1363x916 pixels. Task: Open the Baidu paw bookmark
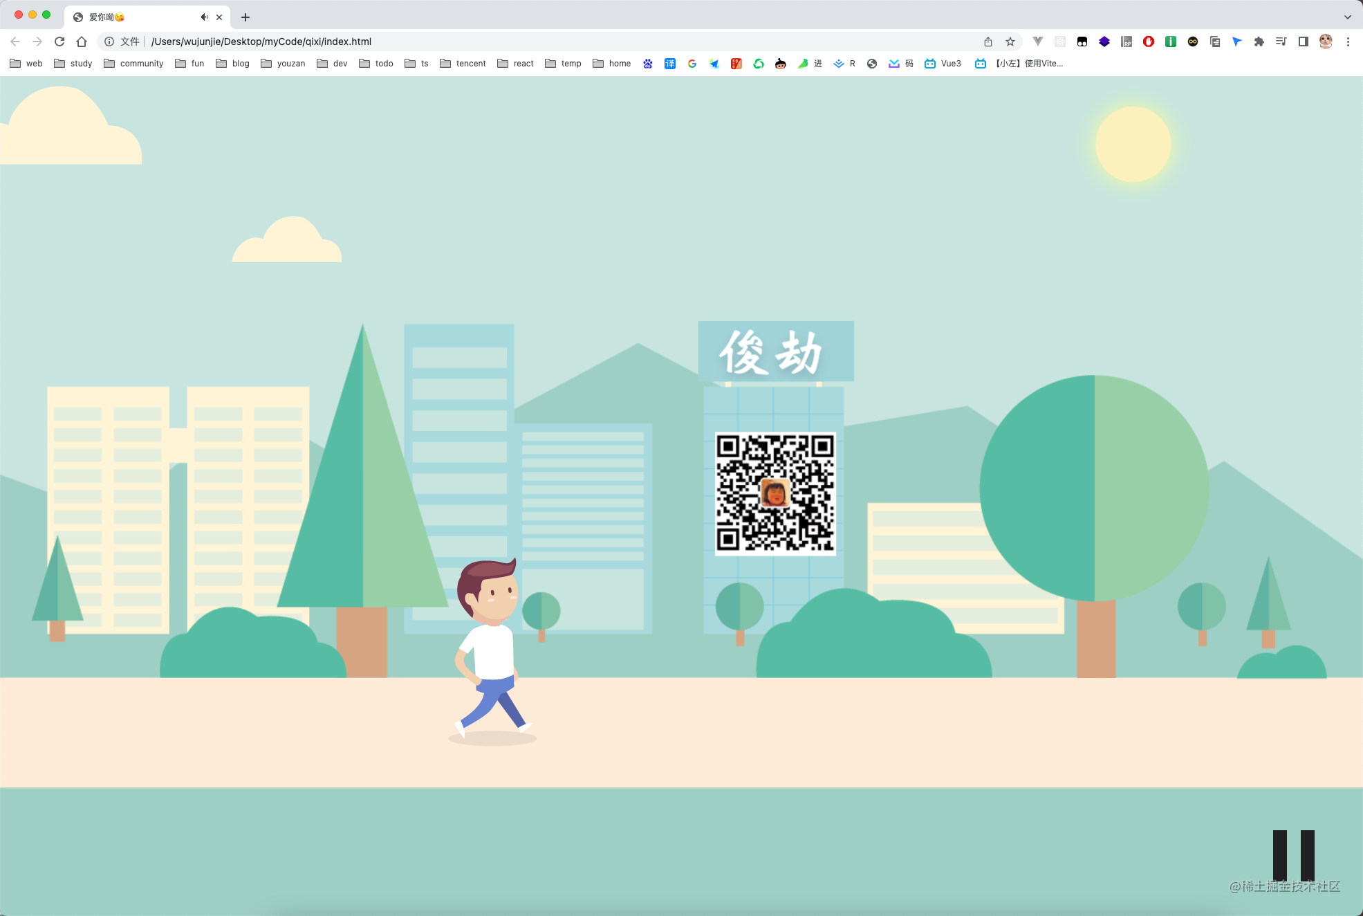point(648,64)
